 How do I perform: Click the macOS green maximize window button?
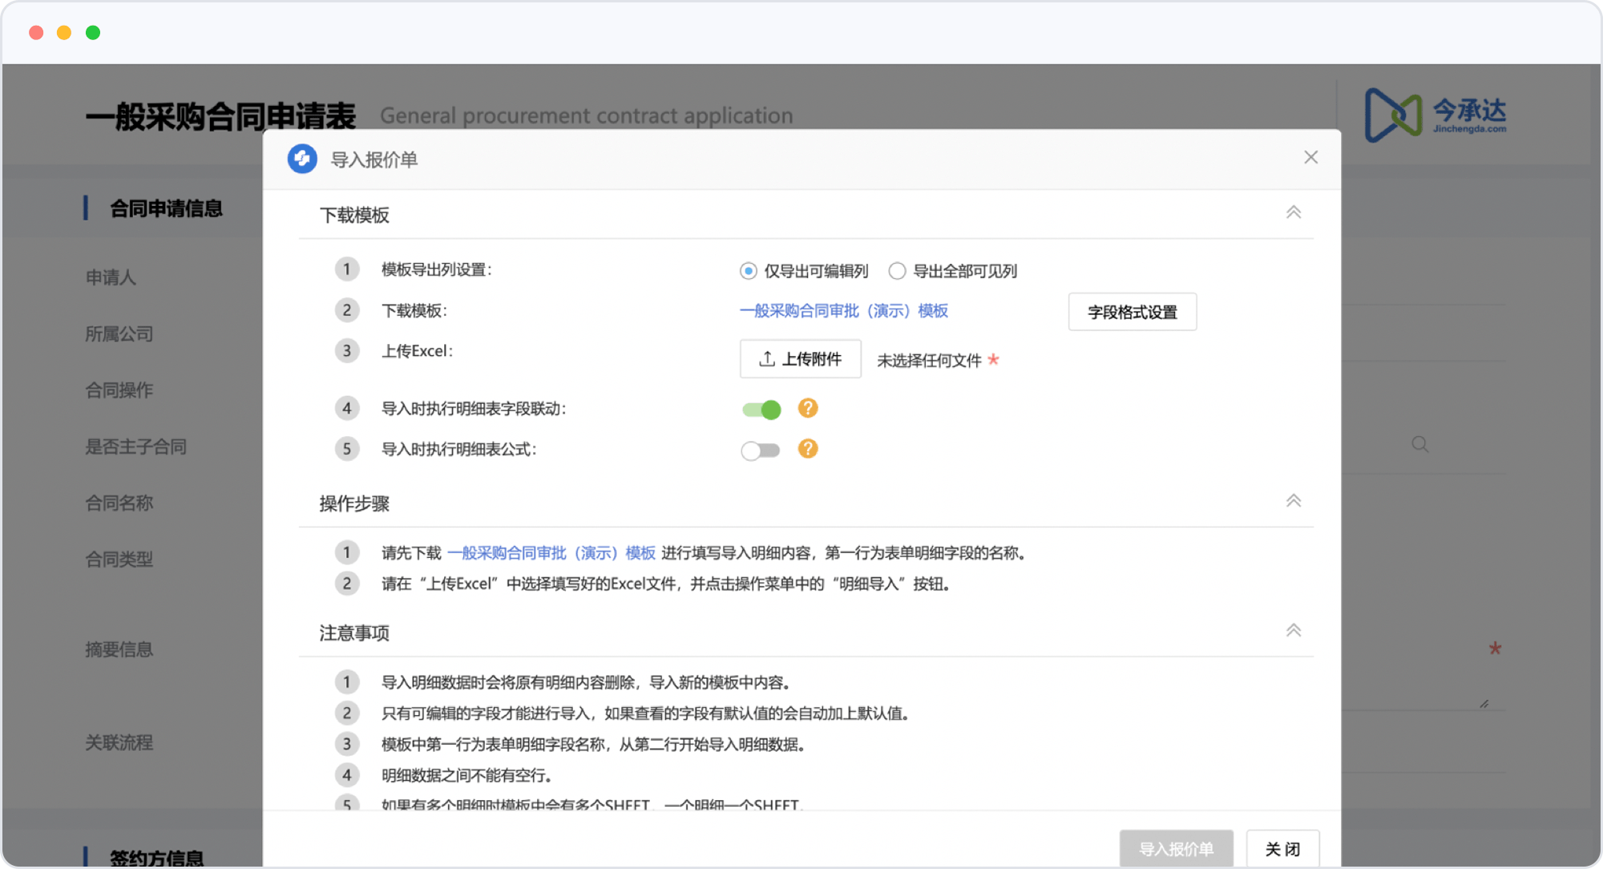[93, 32]
